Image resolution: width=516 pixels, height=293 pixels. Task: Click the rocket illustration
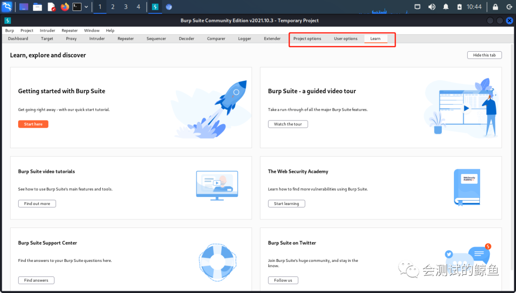tap(211, 109)
